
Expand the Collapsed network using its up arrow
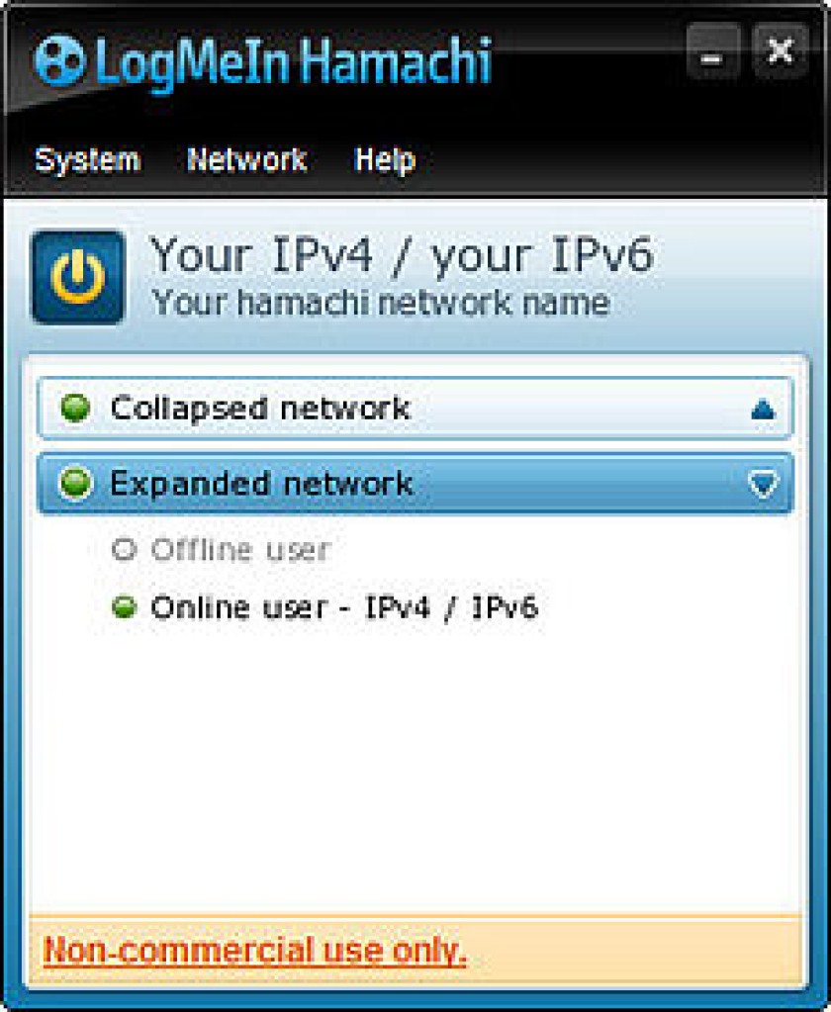763,410
